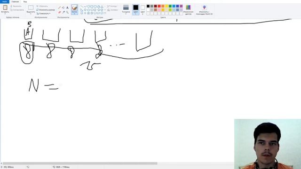Switch to the Home ribbon tab

tap(15, 1)
